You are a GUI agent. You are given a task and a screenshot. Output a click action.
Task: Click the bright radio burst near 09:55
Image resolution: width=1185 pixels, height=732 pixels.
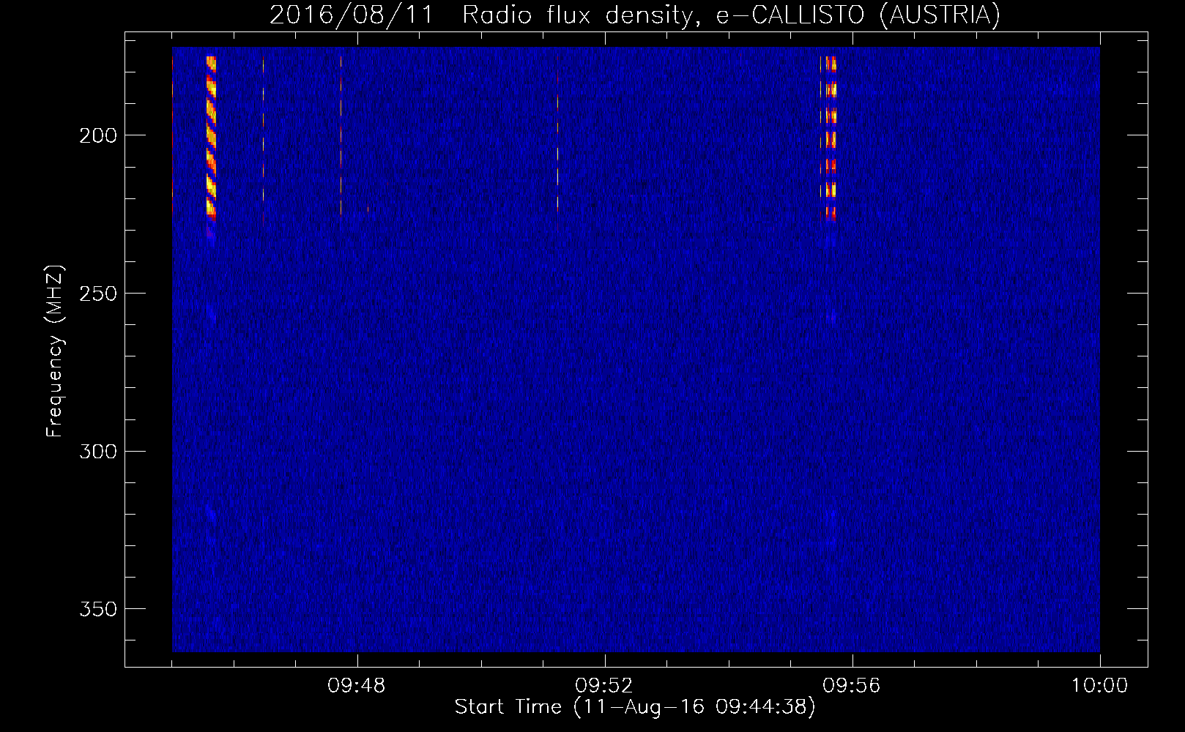coord(828,138)
